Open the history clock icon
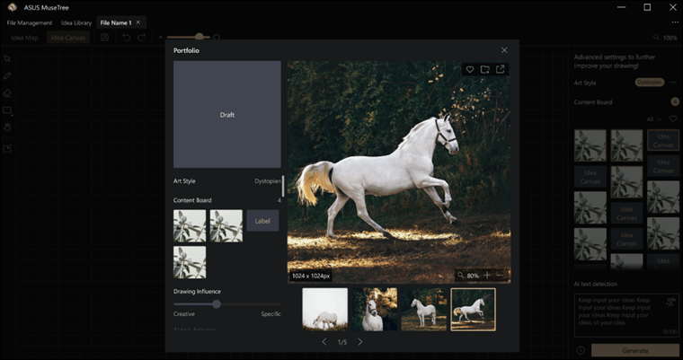 tap(581, 350)
